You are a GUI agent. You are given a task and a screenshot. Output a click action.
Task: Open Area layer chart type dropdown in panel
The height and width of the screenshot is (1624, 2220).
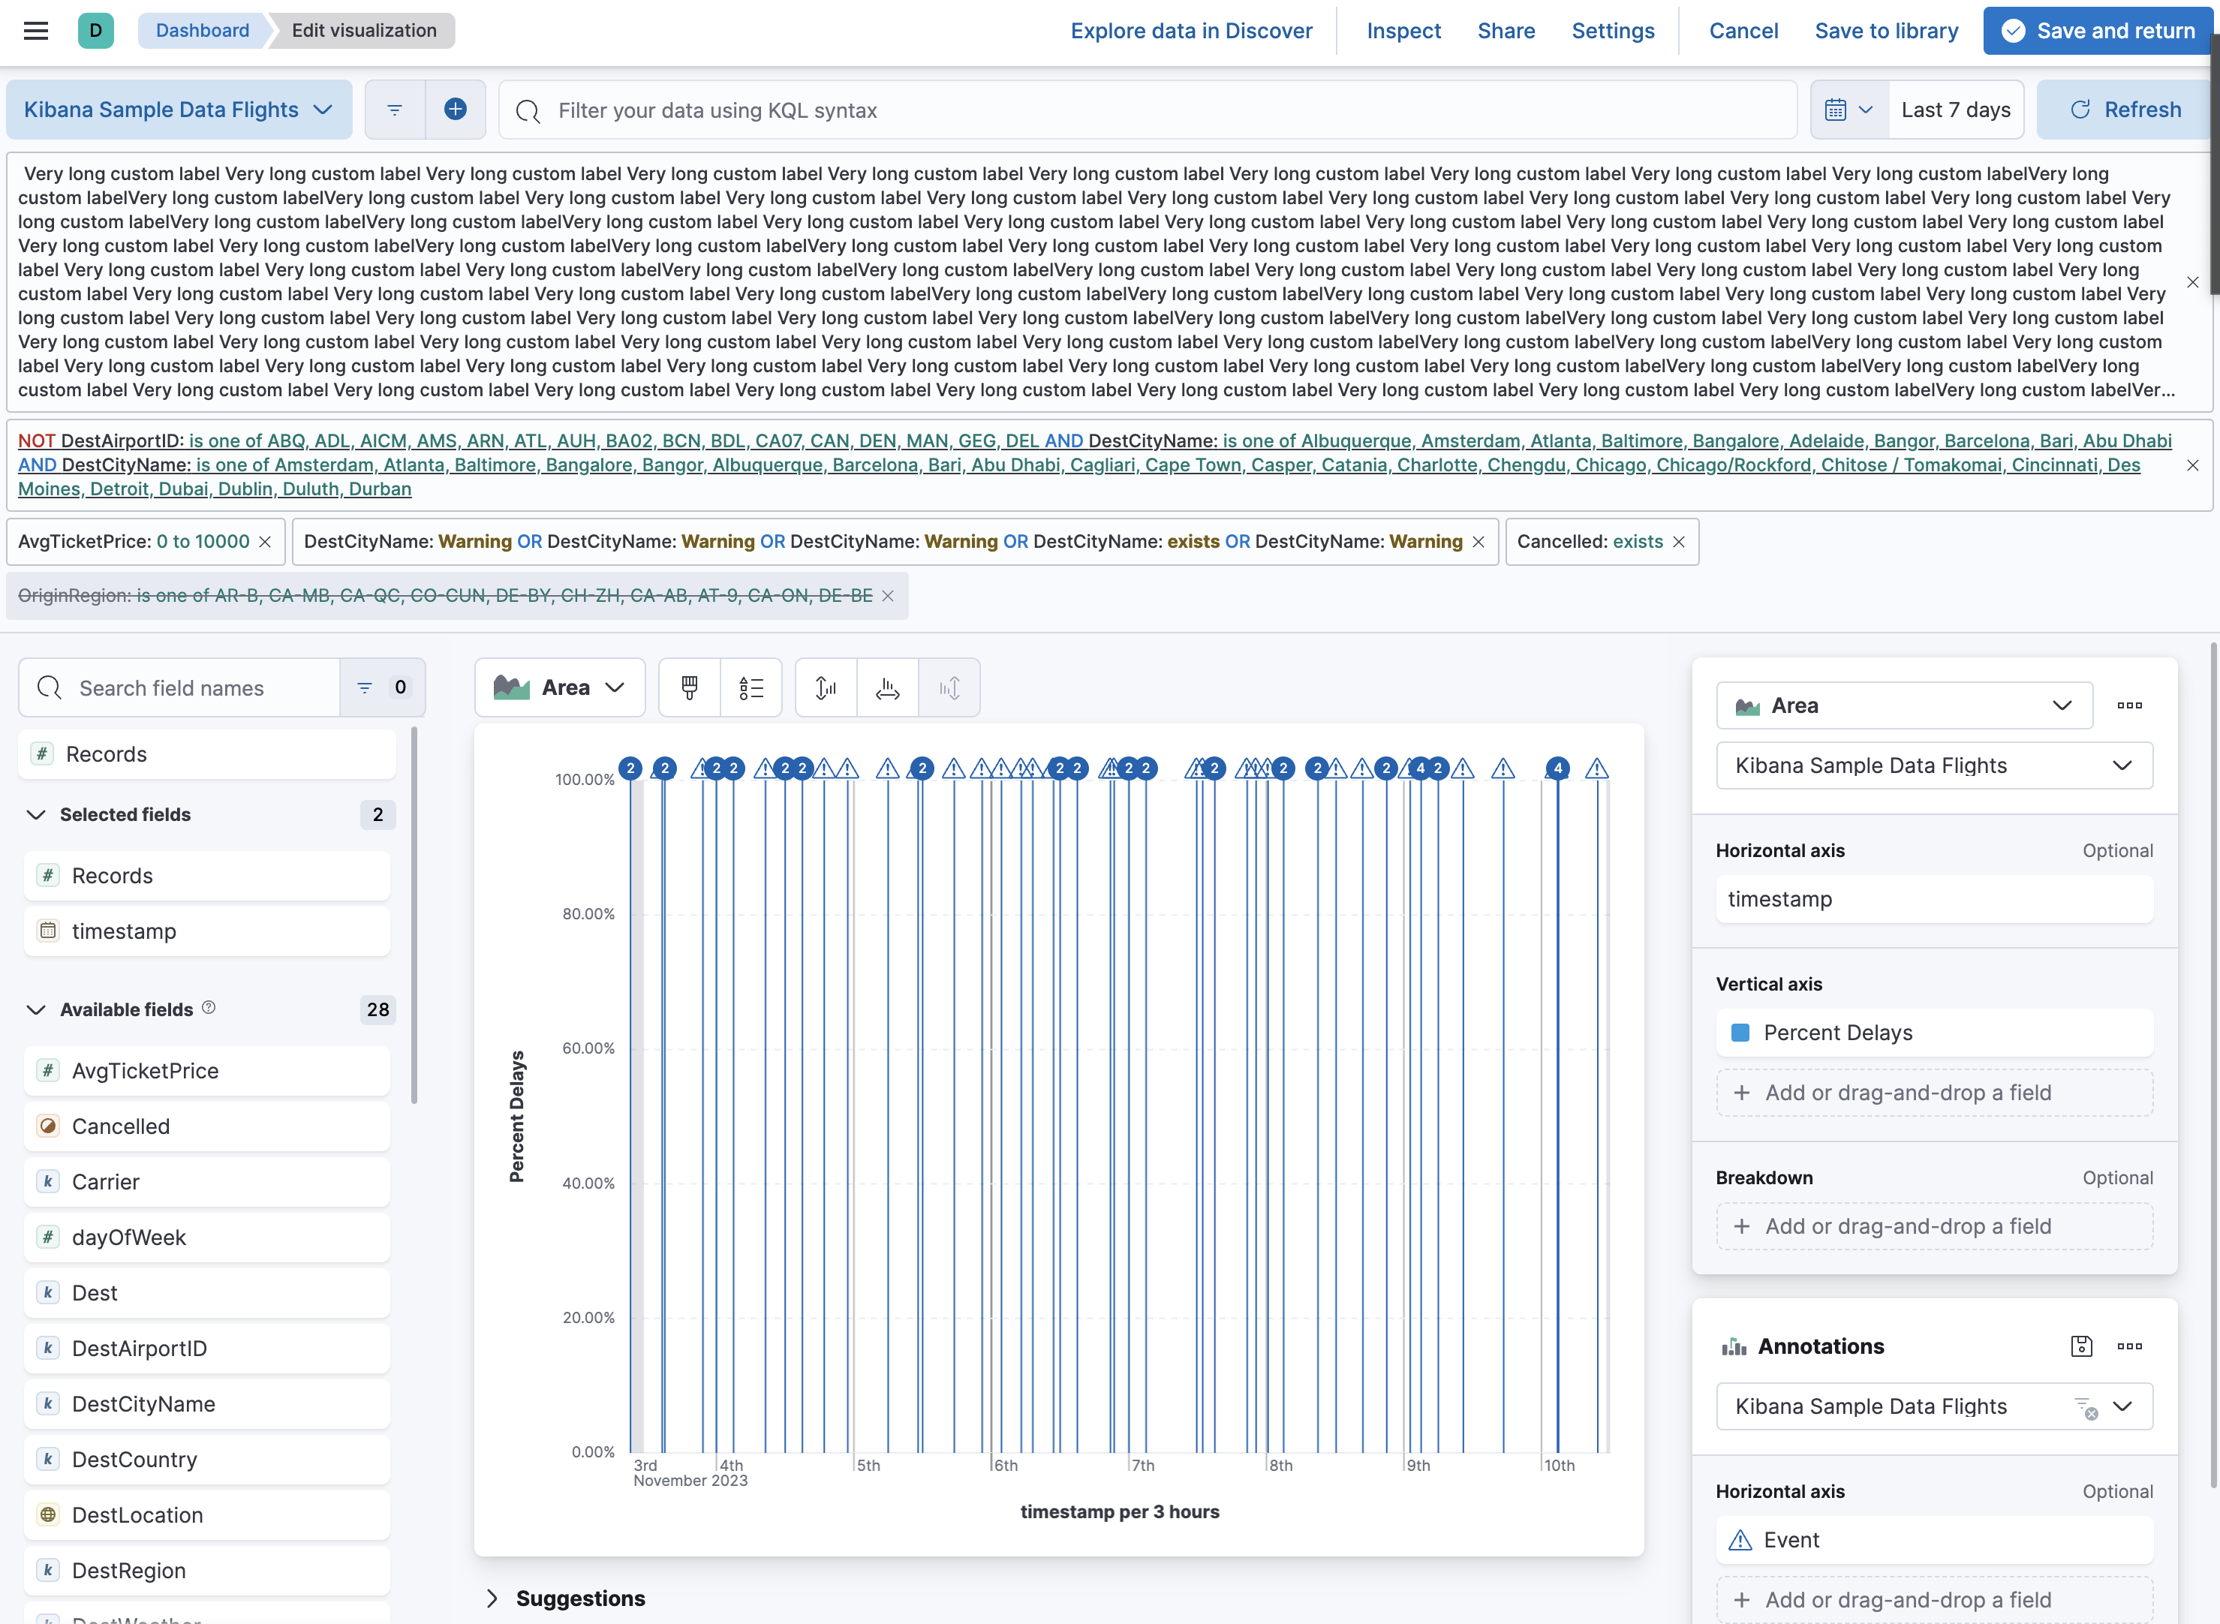click(1903, 705)
